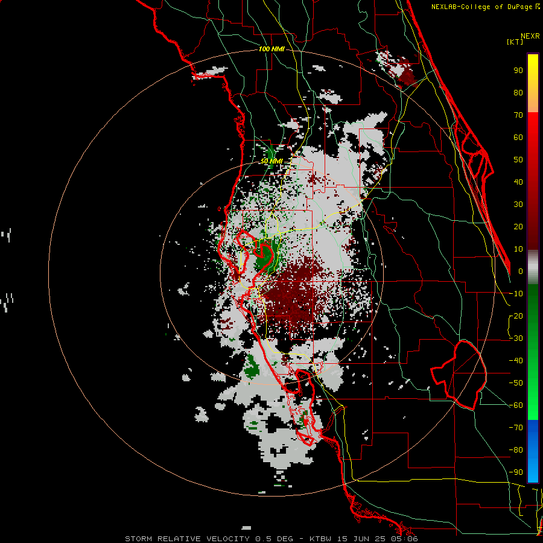Click the 60 value on velocity scale
Image resolution: width=543 pixels, height=543 pixels.
tap(518, 138)
